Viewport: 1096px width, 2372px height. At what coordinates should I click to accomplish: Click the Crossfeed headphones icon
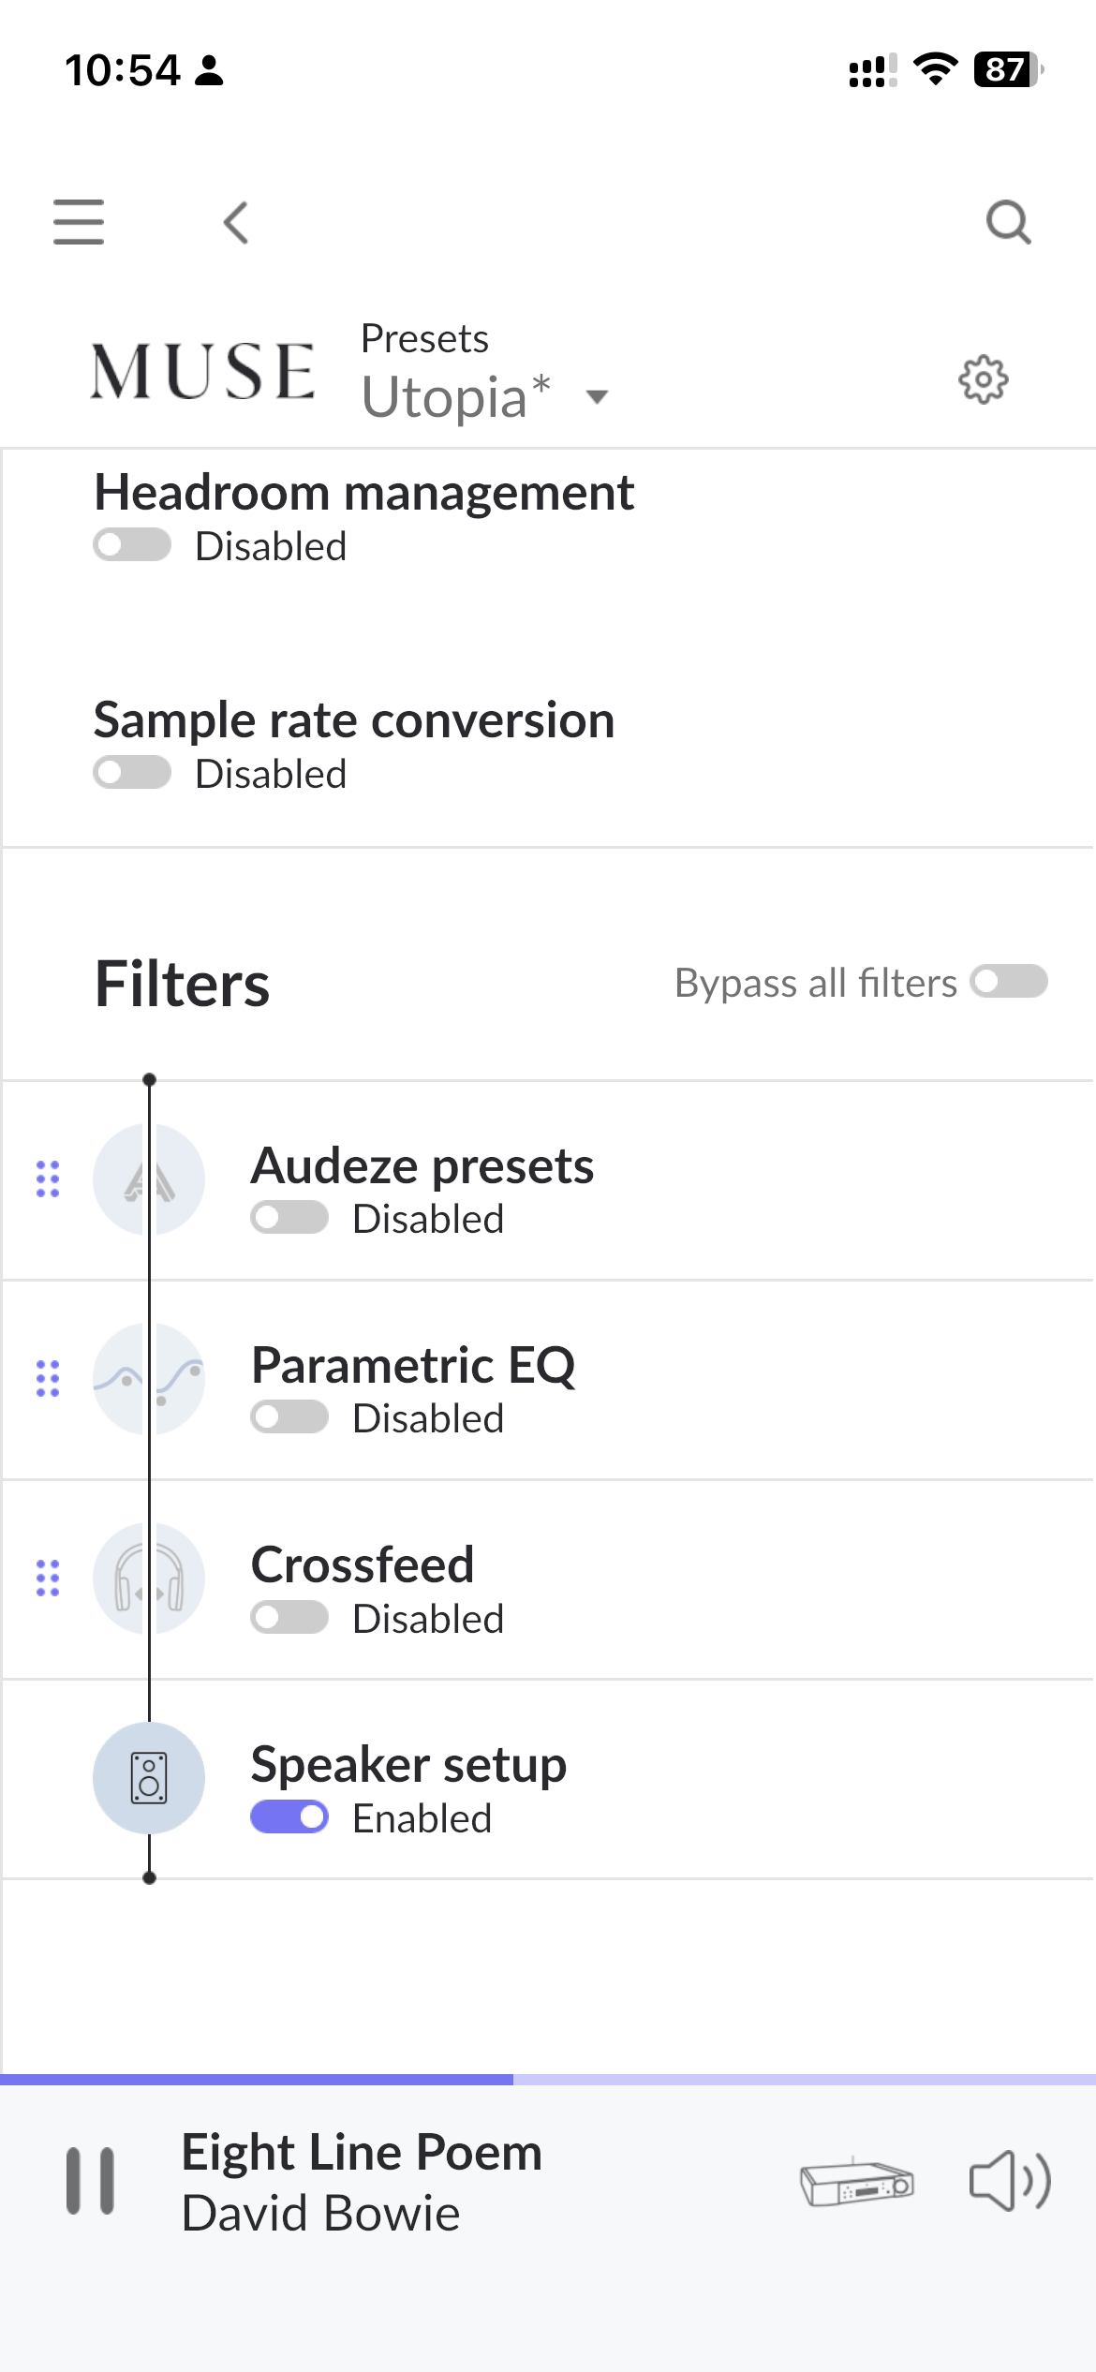(148, 1579)
